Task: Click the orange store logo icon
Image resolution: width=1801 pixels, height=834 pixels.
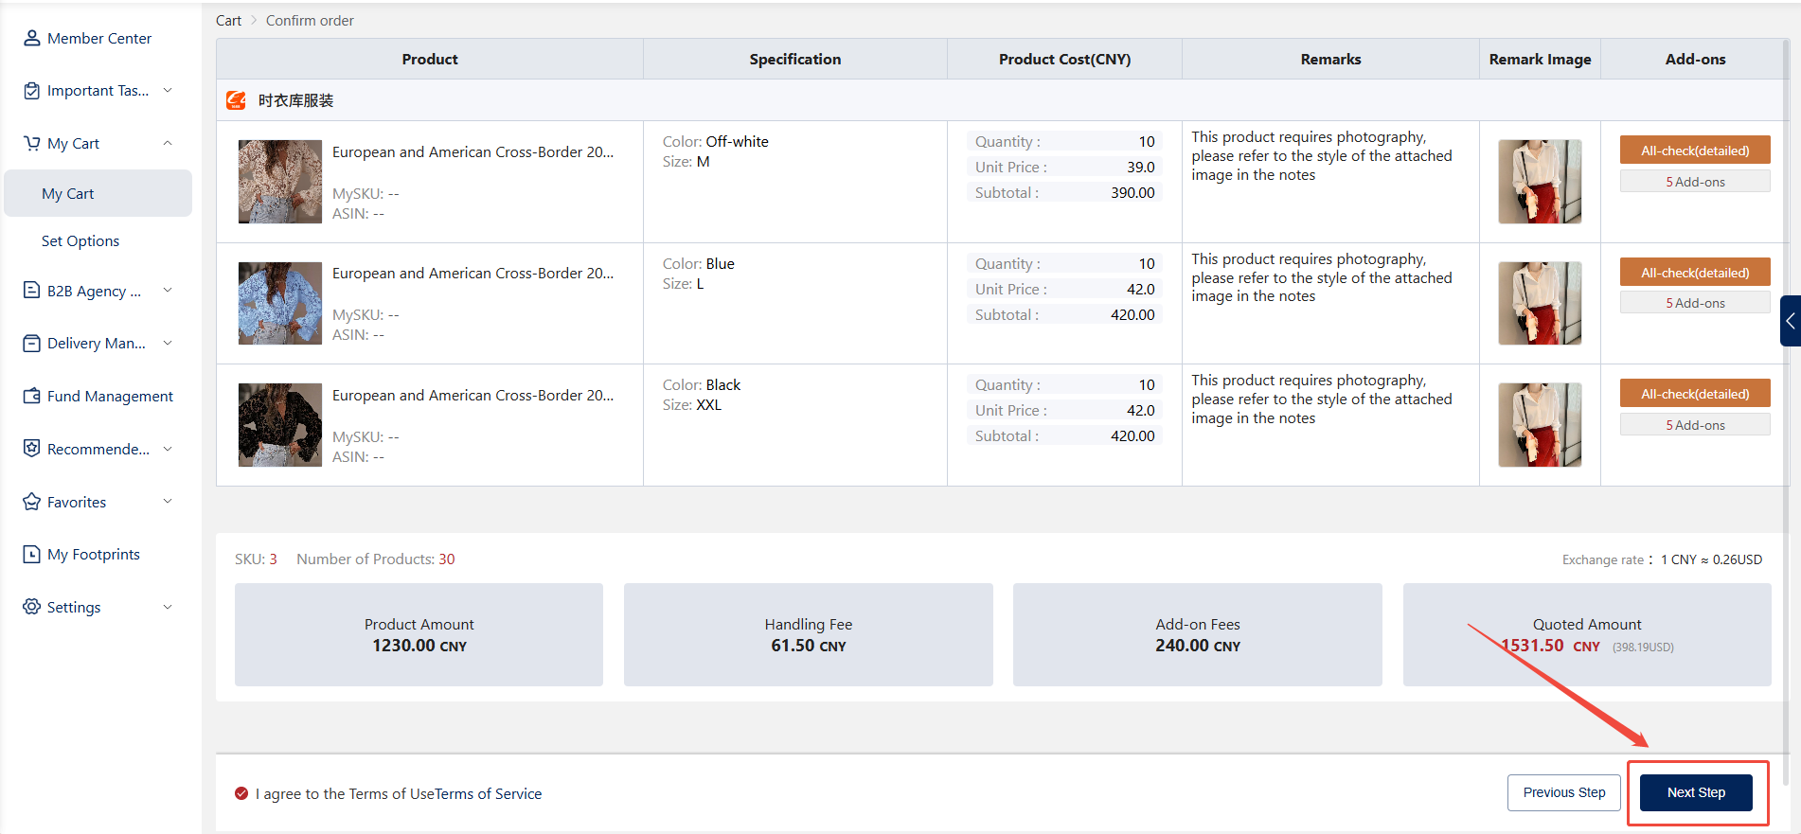Action: (237, 100)
